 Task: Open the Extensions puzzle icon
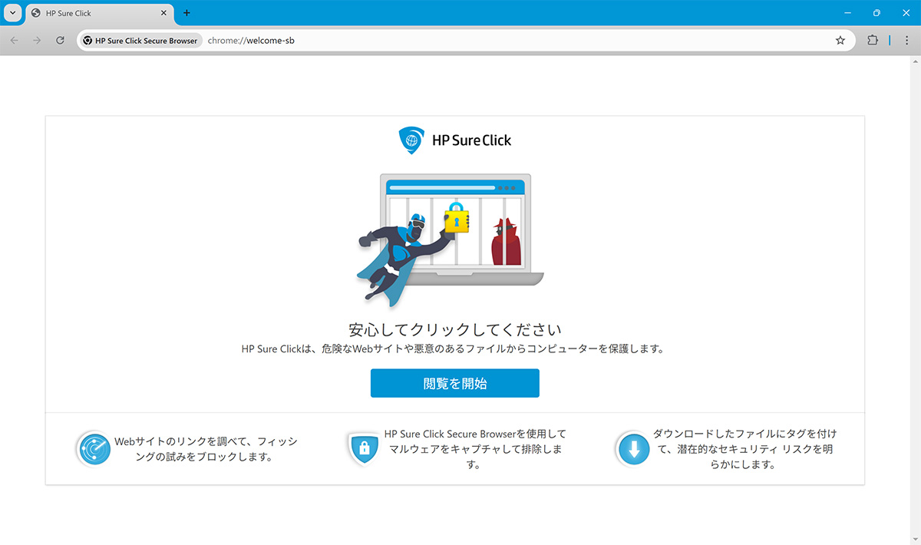pos(872,41)
